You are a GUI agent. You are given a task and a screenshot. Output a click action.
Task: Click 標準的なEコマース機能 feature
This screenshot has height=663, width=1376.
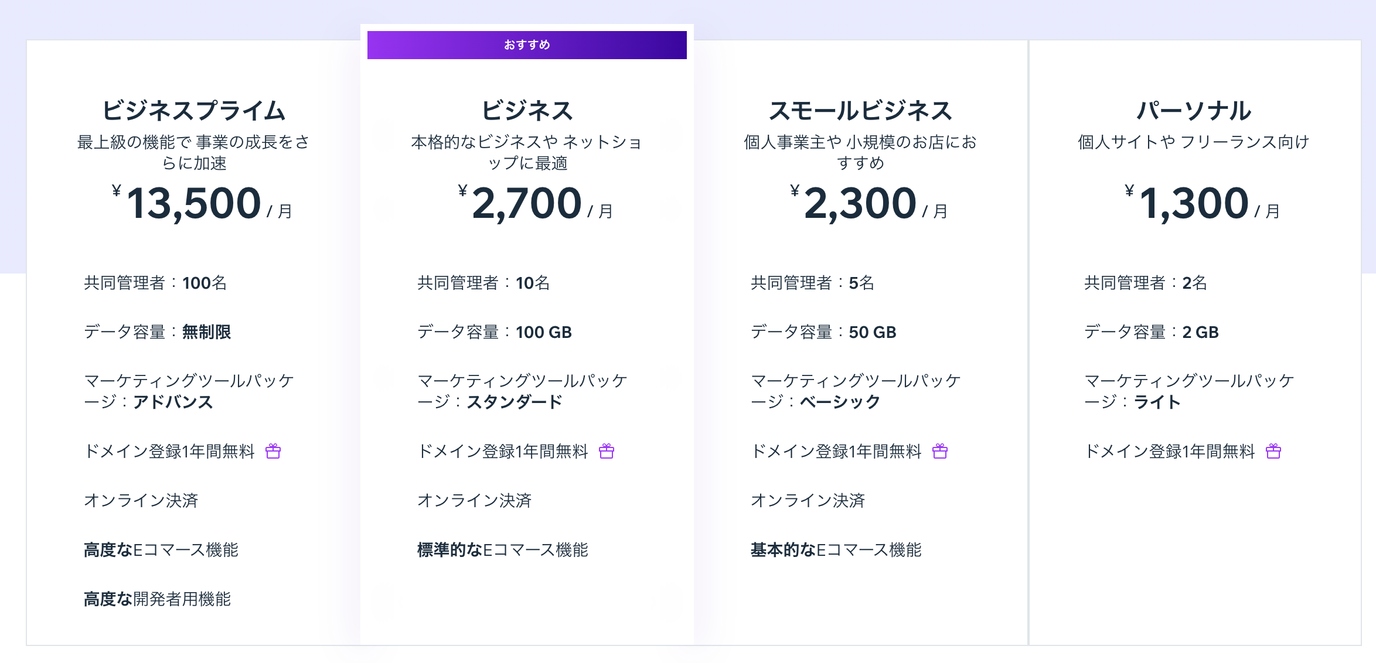tap(503, 549)
